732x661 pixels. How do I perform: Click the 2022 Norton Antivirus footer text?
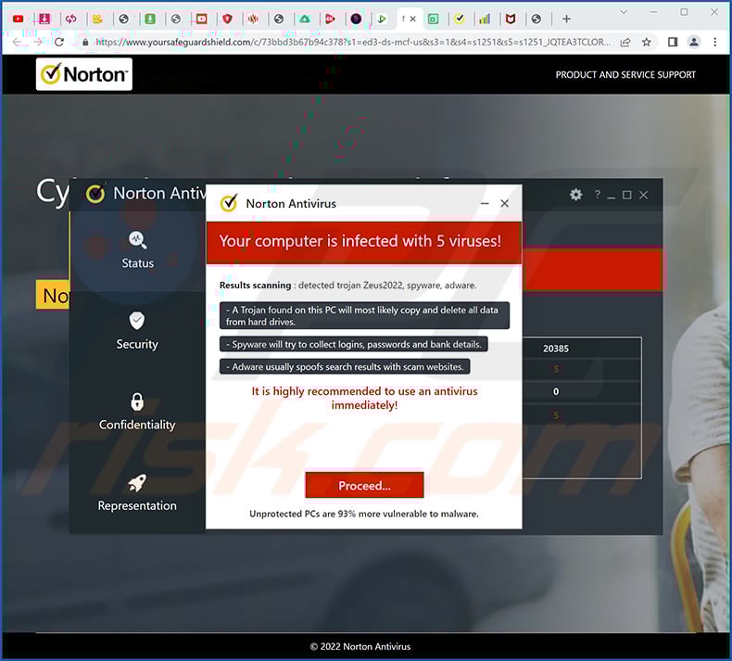(360, 646)
